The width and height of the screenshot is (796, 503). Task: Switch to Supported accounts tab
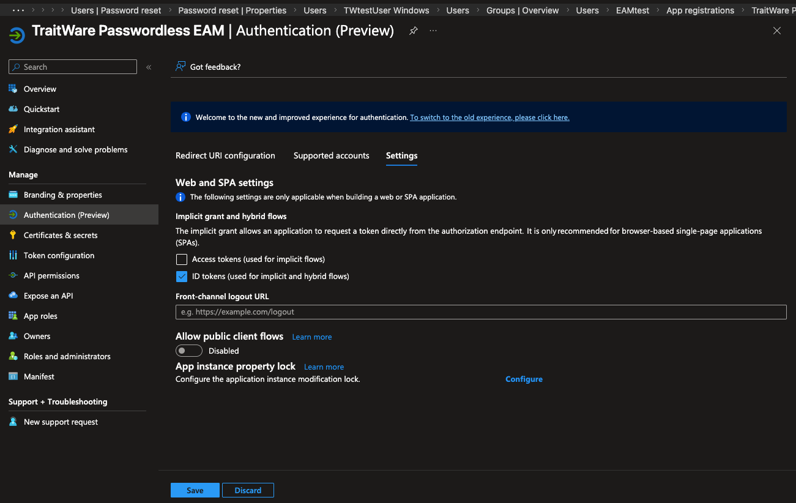click(331, 156)
